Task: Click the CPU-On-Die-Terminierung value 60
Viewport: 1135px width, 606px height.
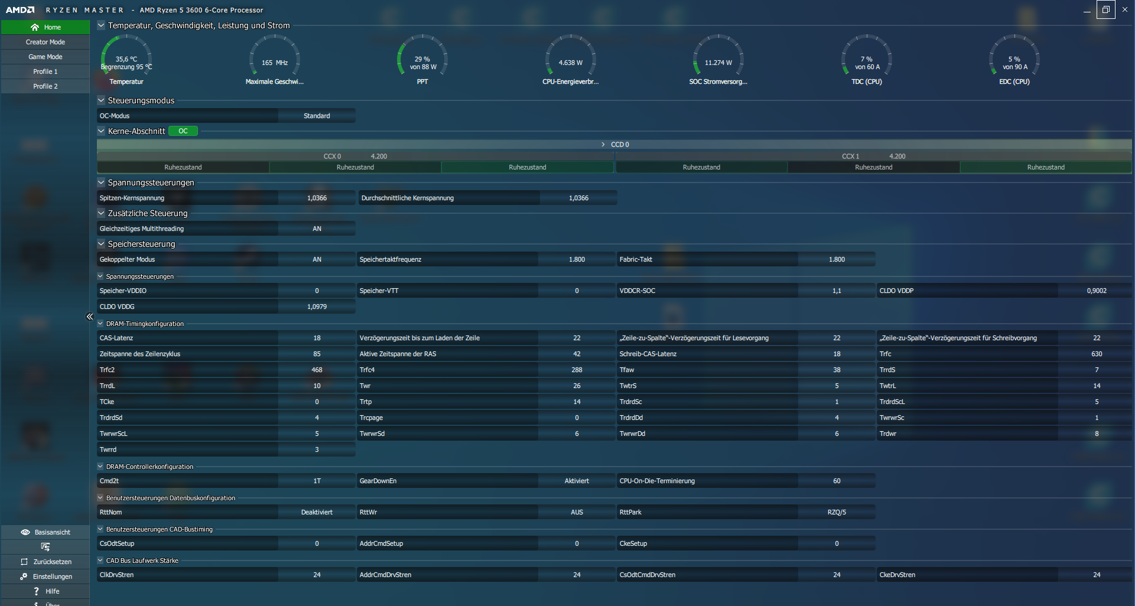Action: tap(837, 481)
